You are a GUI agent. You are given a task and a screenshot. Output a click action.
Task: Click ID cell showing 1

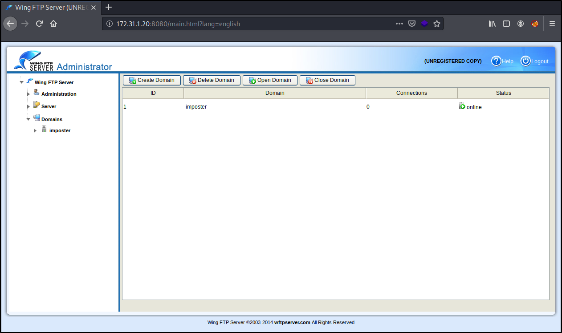point(125,107)
